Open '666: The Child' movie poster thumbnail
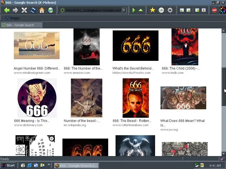Screen dimensions: 226x169 [185, 47]
